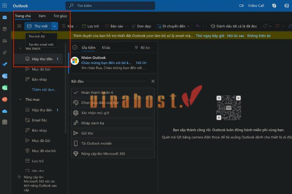Click Tải Outlook mobile item

113,143
